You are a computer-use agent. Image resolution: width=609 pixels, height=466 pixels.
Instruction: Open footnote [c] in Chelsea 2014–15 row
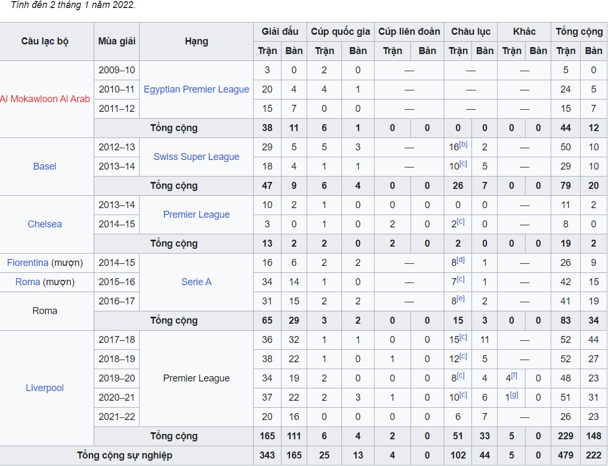pyautogui.click(x=461, y=221)
